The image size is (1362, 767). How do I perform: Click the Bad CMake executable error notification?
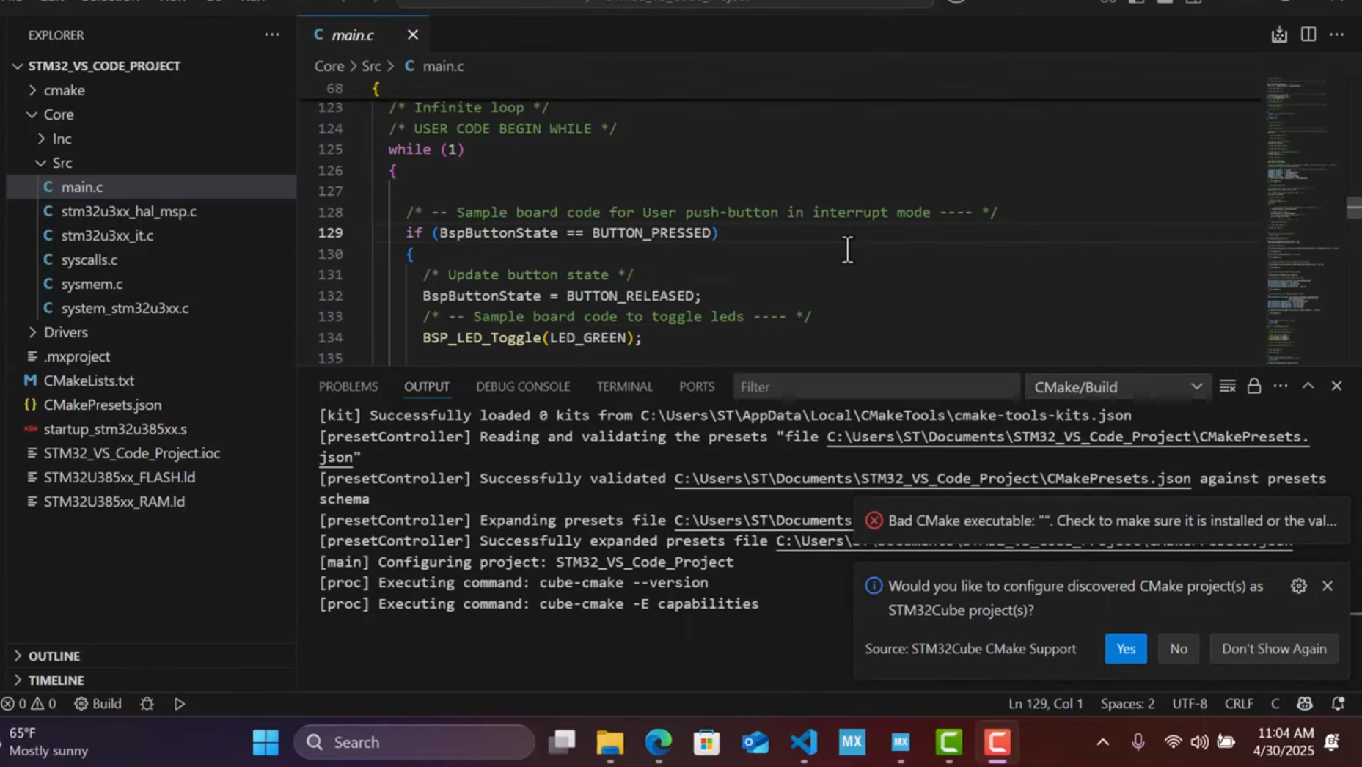coord(1102,521)
